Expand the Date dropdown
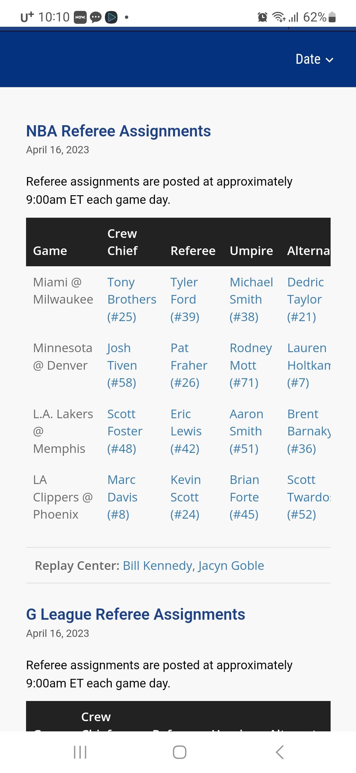Screen dimensions: 356x773 314,59
